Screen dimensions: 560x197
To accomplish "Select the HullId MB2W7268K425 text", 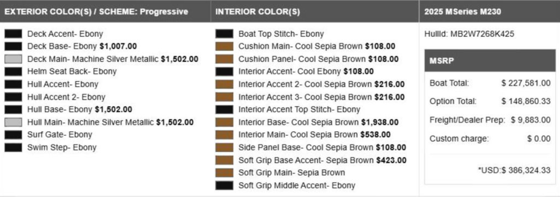I will pyautogui.click(x=469, y=34).
